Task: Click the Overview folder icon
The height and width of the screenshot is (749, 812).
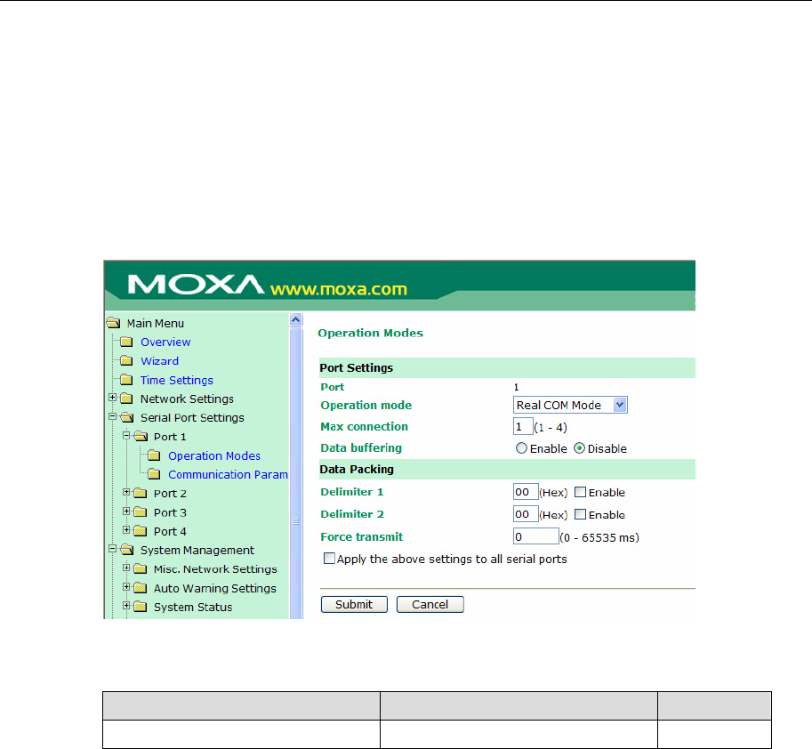Action: (x=125, y=342)
